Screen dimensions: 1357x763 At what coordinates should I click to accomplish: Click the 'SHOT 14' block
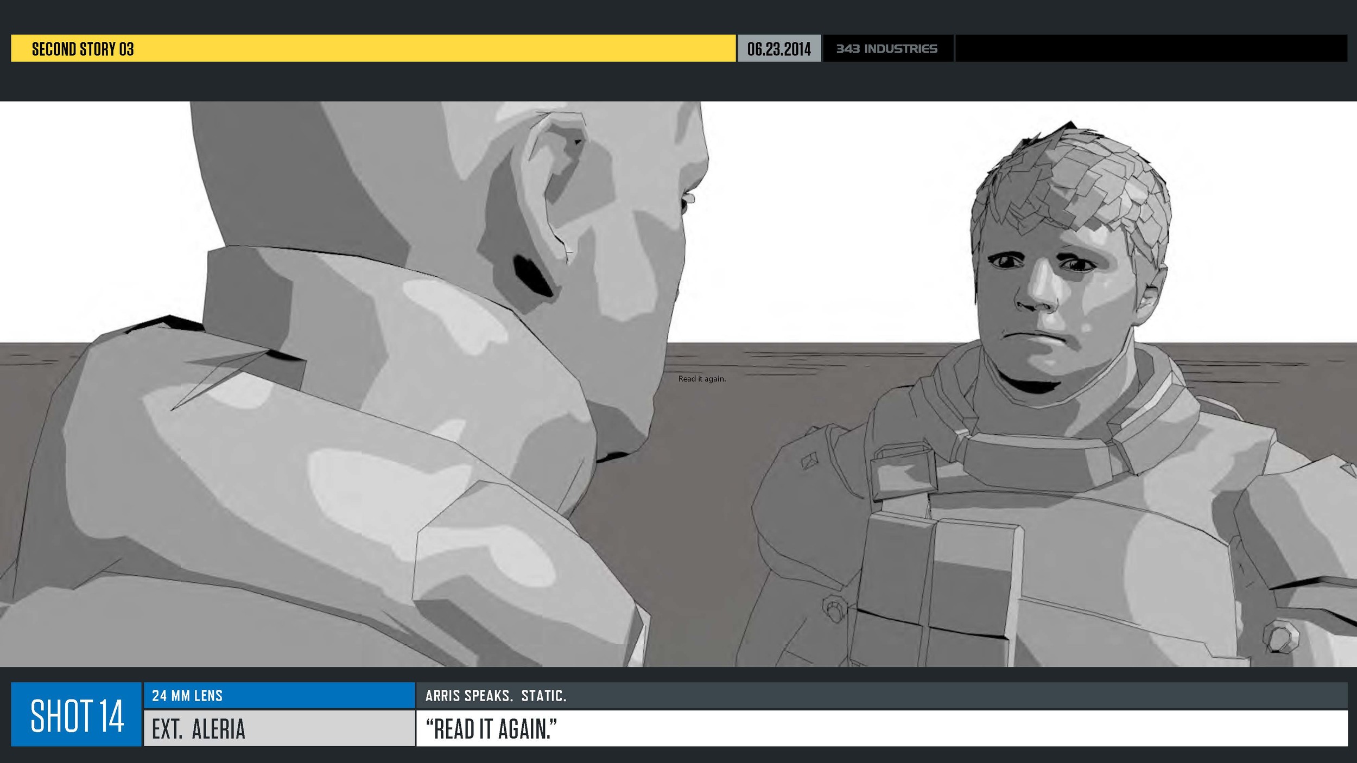(x=77, y=714)
